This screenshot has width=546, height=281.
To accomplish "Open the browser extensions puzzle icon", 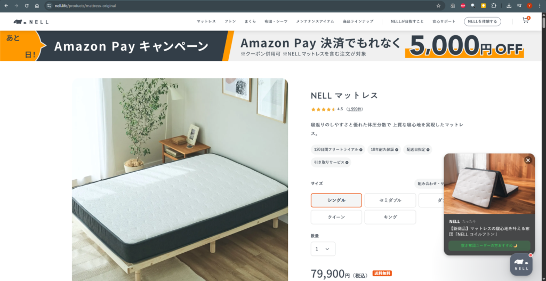I will coord(493,5).
